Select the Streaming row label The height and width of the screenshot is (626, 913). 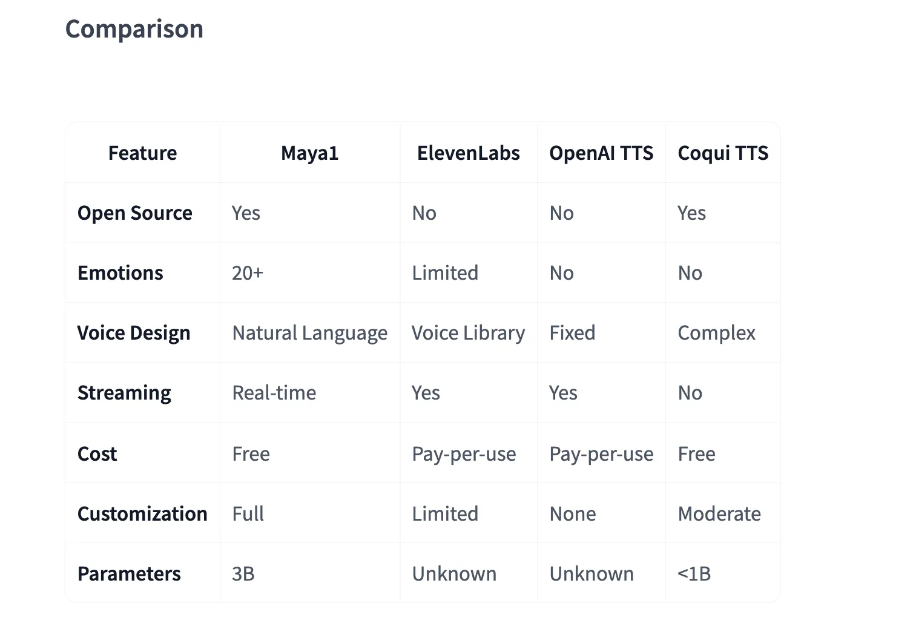[124, 393]
